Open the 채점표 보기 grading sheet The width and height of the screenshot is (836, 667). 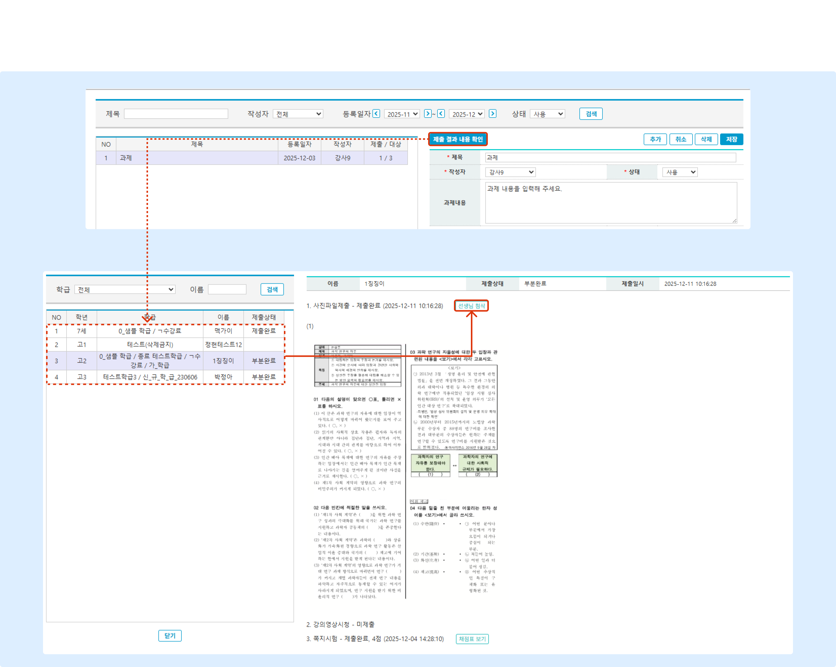[472, 639]
